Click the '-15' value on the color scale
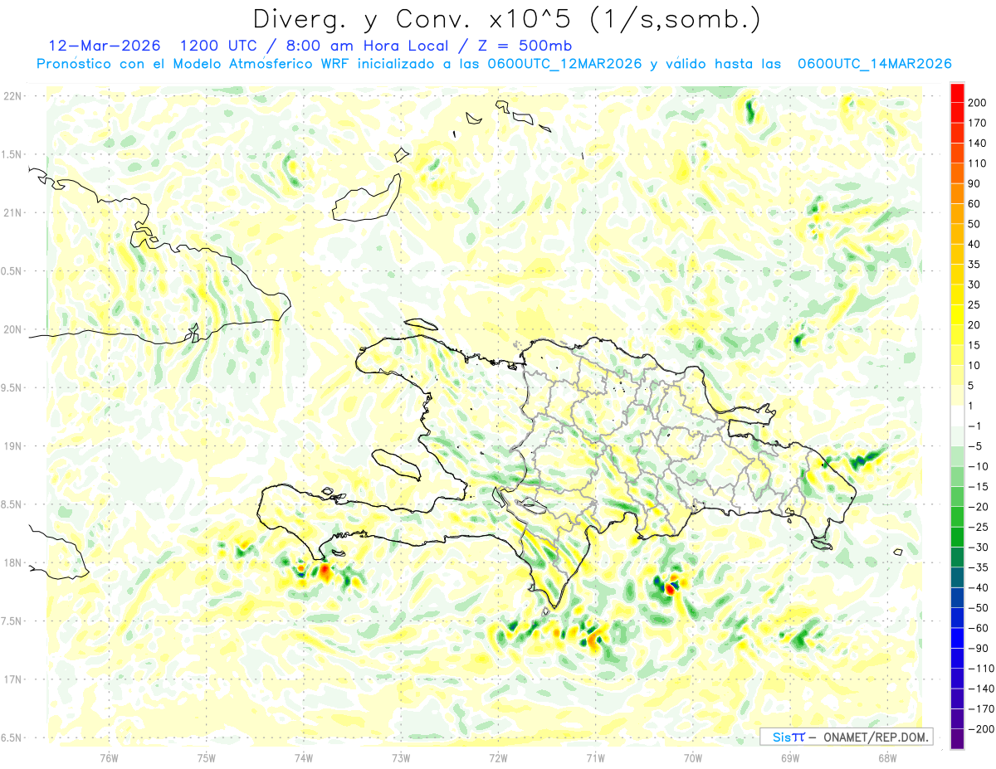Screen dimensions: 996x769 [x=979, y=486]
